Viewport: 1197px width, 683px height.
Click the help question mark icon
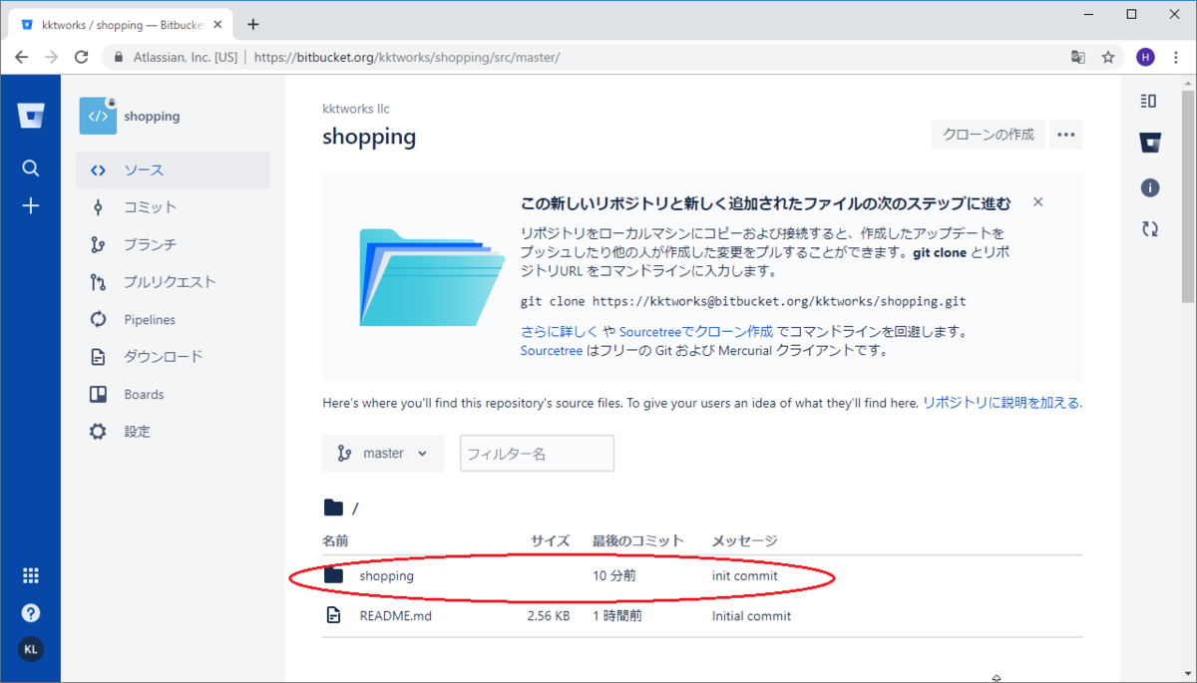[31, 612]
